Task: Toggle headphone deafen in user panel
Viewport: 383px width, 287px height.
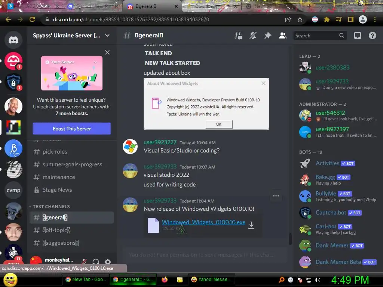Action: [x=96, y=262]
